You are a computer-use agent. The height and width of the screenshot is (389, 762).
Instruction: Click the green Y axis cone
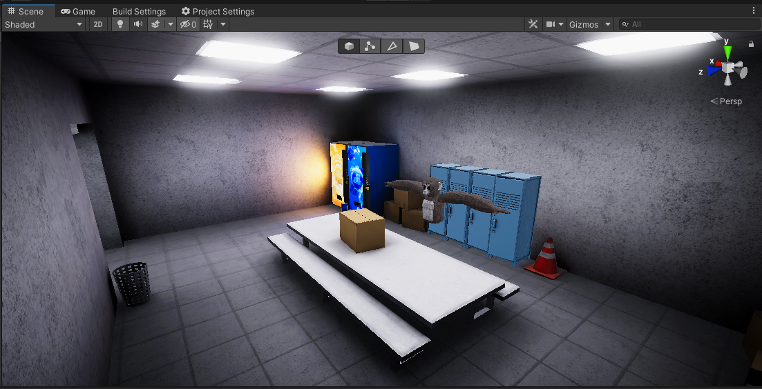(x=727, y=52)
